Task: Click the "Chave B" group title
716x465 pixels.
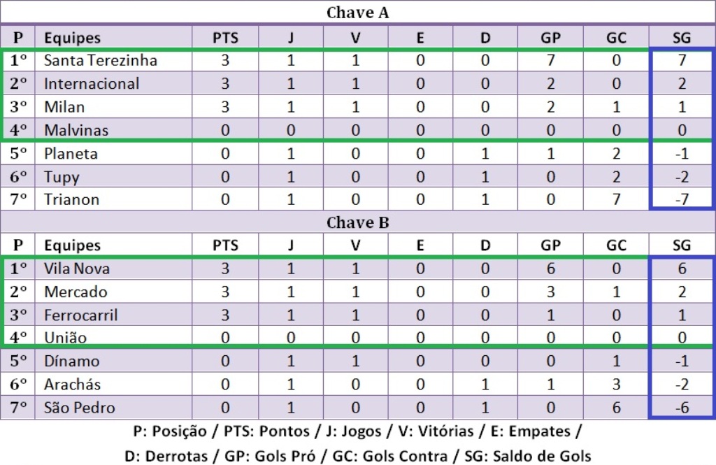Action: 357,222
